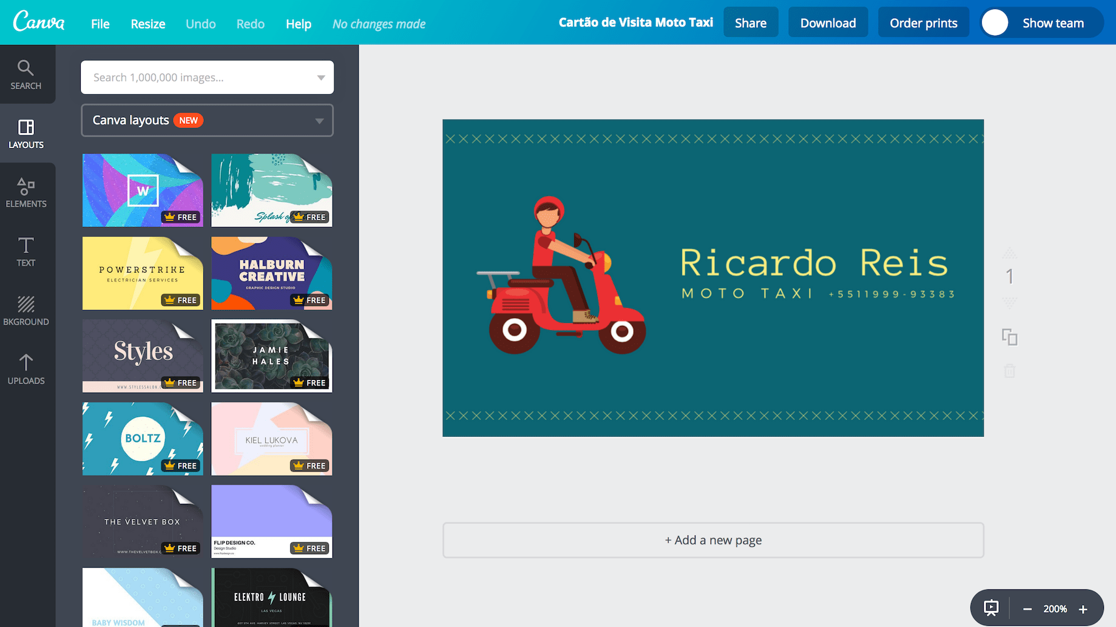Open the Search panel in sidebar

26,75
